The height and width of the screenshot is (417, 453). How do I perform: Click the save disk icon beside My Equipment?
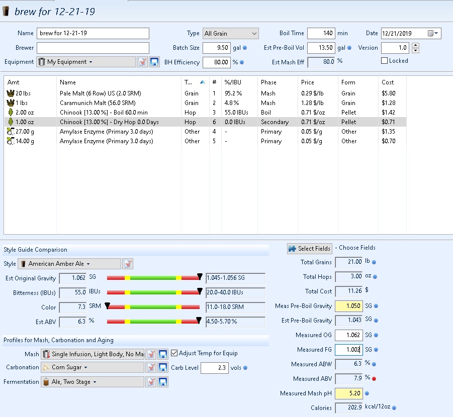(154, 62)
